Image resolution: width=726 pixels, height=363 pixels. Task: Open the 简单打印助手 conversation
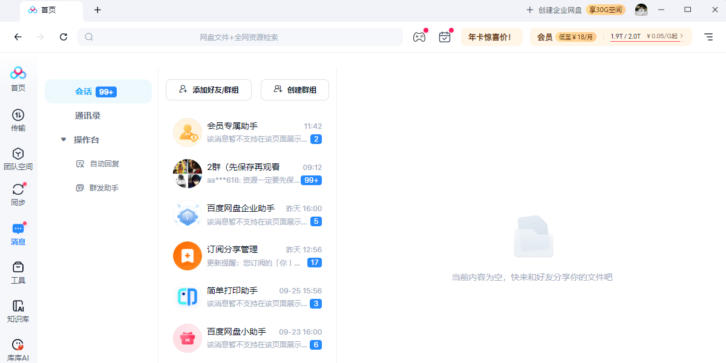247,297
